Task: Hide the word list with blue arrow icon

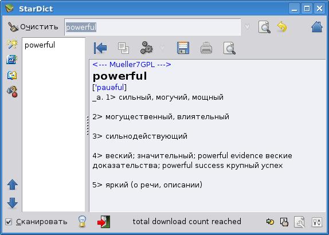Action: (100, 48)
